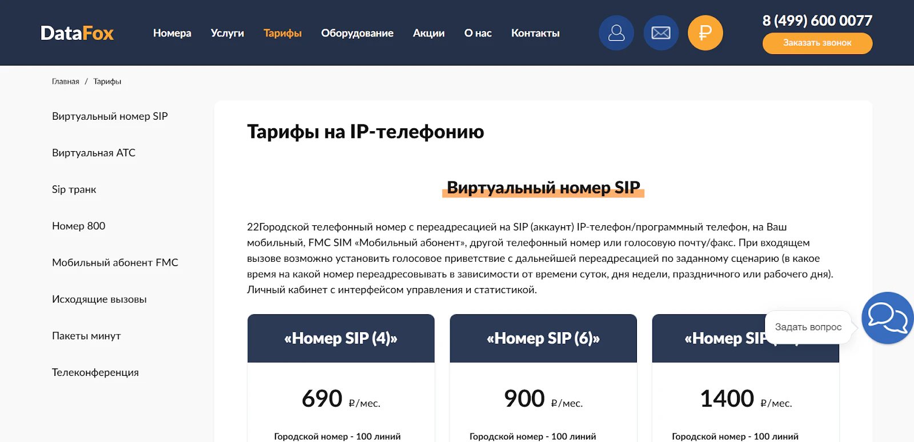This screenshot has width=914, height=442.
Task: Click the DataFox logo
Action: pyautogui.click(x=77, y=33)
